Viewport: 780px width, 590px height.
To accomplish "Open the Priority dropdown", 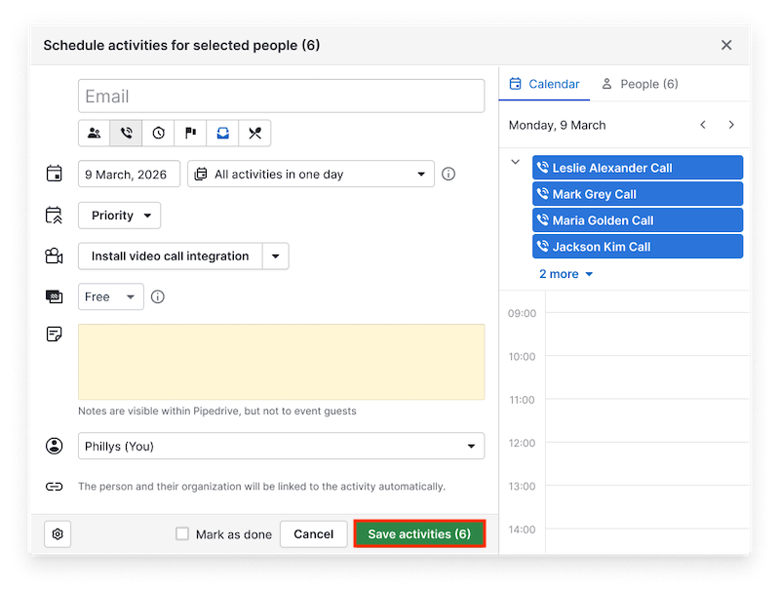I will click(x=119, y=216).
